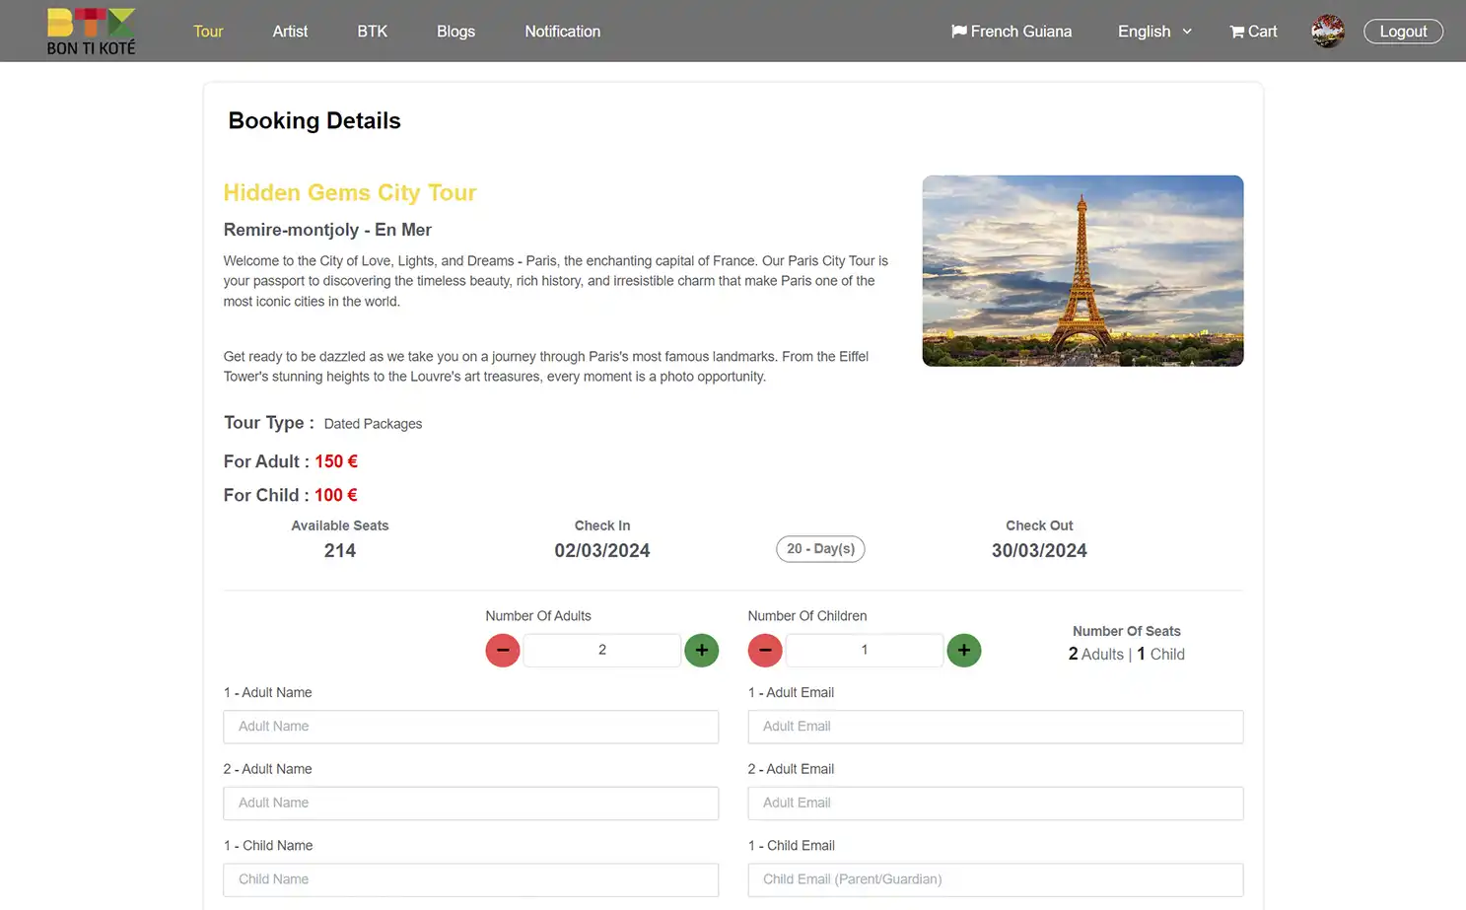The image size is (1466, 910).
Task: Open the Hidden Gems City Tour title link
Action: [349, 192]
